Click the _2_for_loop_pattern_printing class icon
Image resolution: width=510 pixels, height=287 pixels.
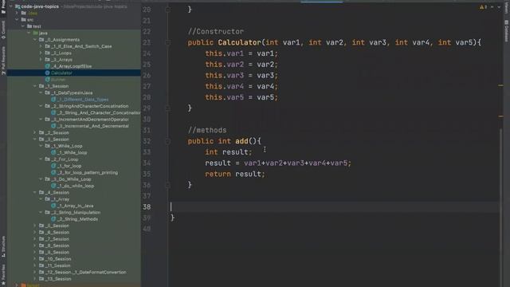53,172
